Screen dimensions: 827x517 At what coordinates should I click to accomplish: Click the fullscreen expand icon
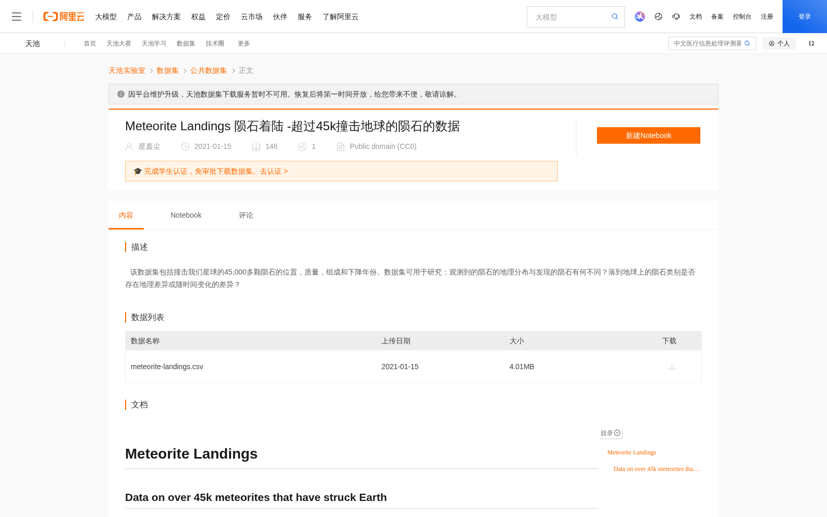[811, 43]
